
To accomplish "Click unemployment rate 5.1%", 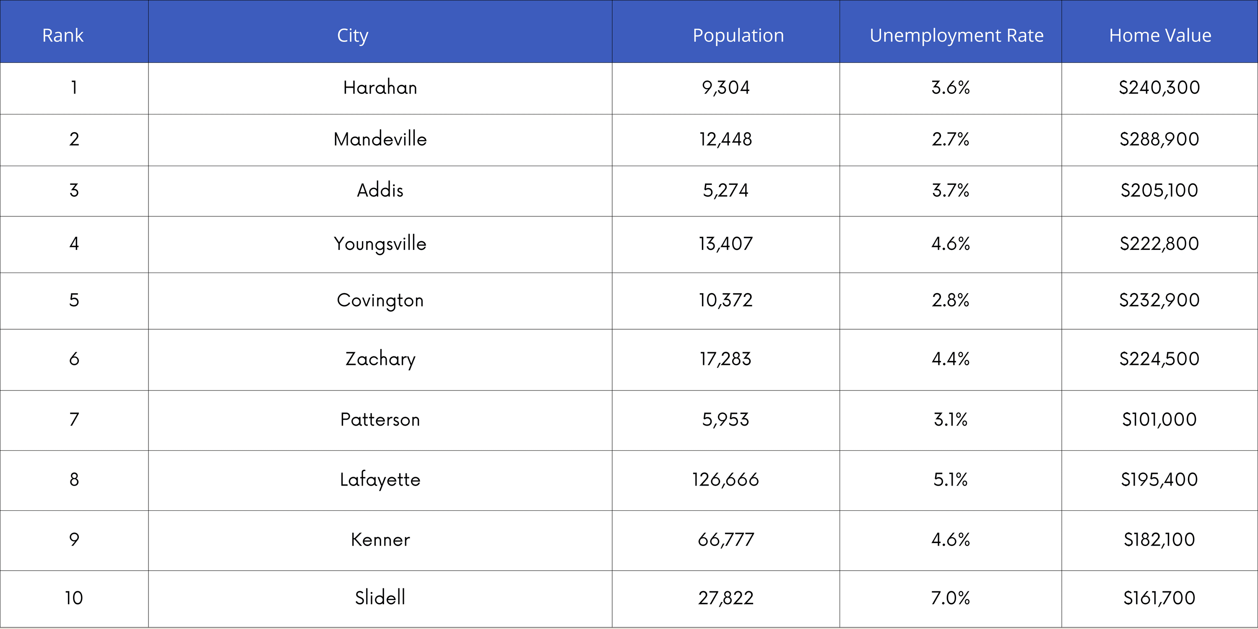I will pos(950,480).
